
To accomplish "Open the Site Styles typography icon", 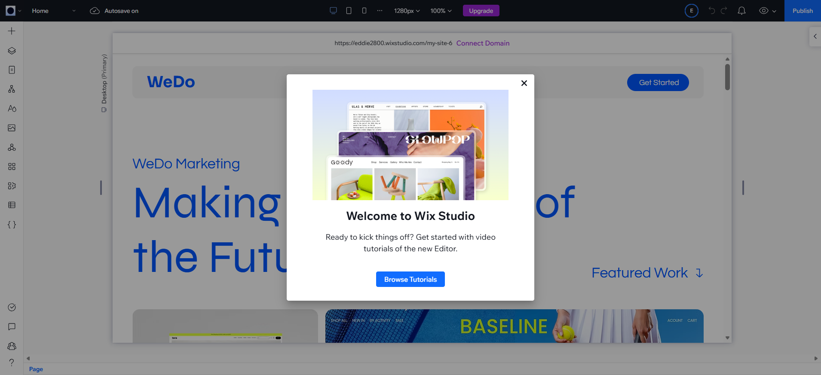I will [x=12, y=108].
